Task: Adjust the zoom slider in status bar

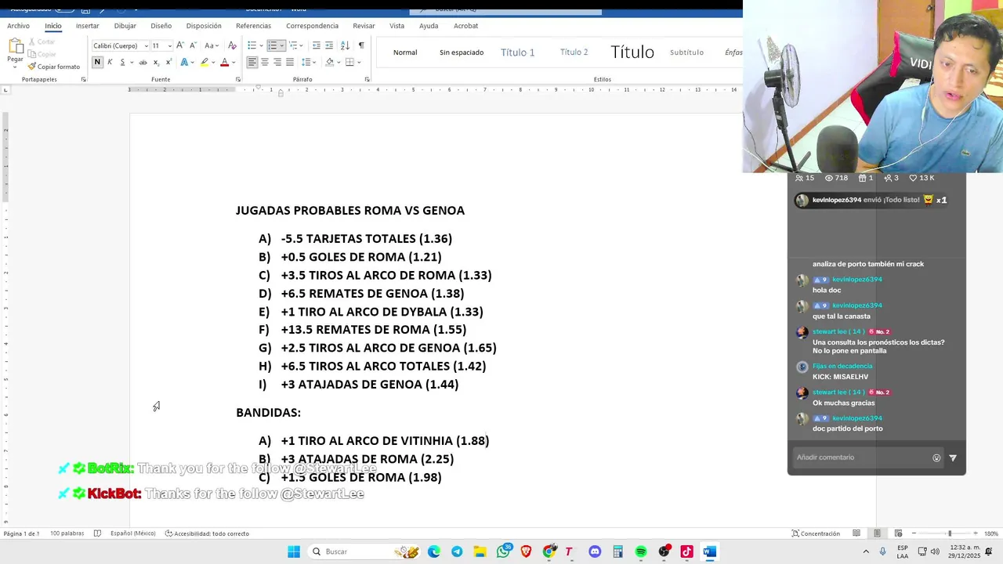Action: coord(949,533)
